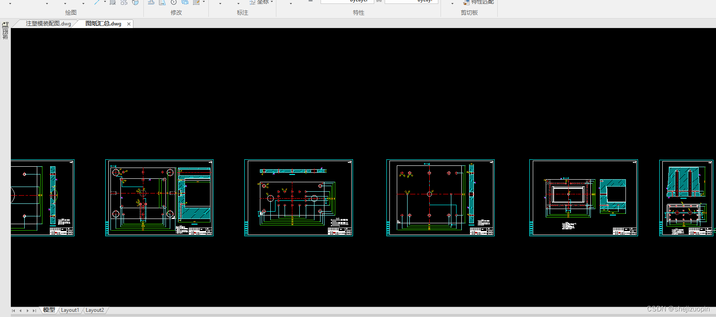The image size is (716, 317).
Task: Select the sheet with long top section view
Action: pyautogui.click(x=298, y=198)
